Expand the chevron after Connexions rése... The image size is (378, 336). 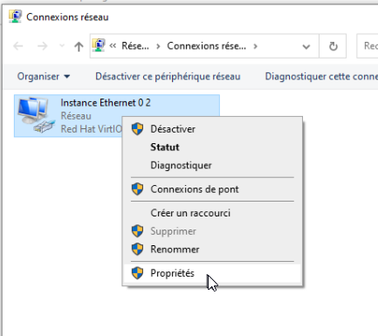click(255, 46)
